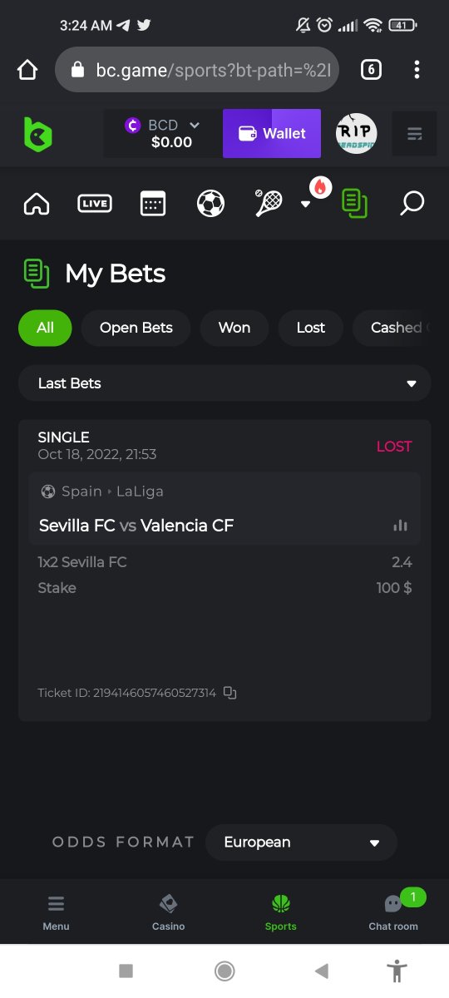Open the Sevilla FC vs Valencia CF match
Image resolution: width=449 pixels, height=998 pixels.
(x=136, y=526)
